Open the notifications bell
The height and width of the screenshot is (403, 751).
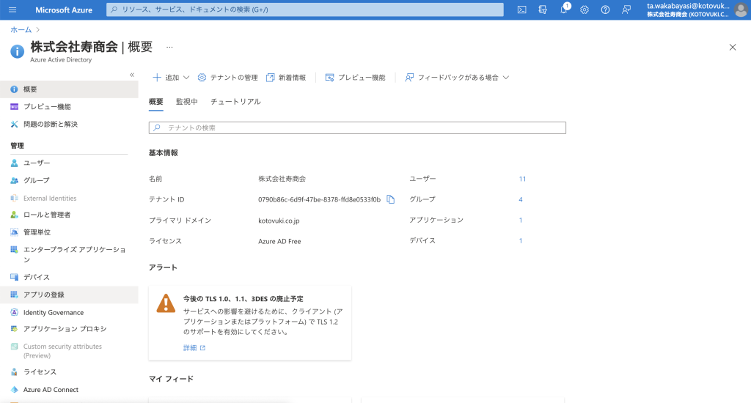564,9
